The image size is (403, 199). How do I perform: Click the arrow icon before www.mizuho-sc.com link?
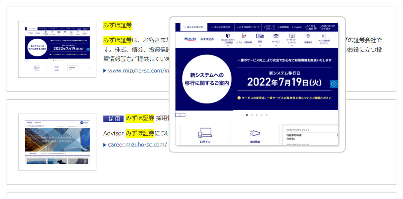(105, 71)
